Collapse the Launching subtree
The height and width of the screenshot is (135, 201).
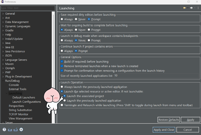[7, 93]
